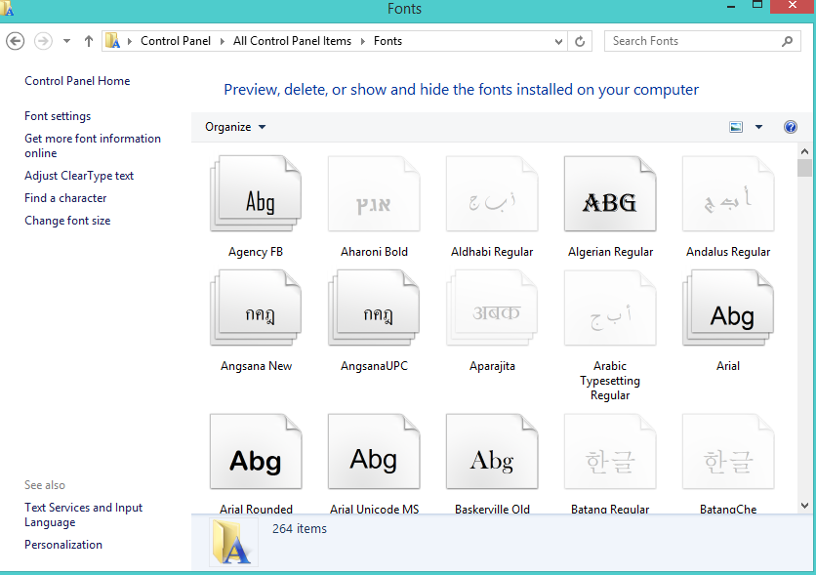Select the Arial Unicode MS font icon

tap(374, 452)
